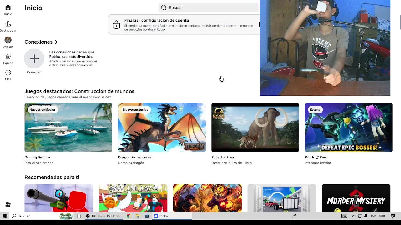401x225 pixels.
Task: Click the vertical scrollbar thumb at right edge
Action: [x=400, y=22]
